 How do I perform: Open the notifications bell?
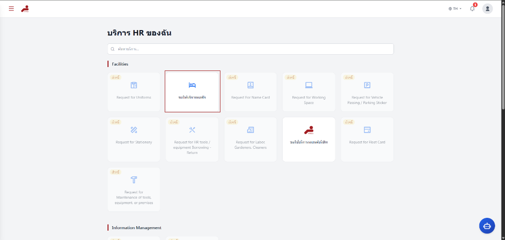click(x=472, y=9)
